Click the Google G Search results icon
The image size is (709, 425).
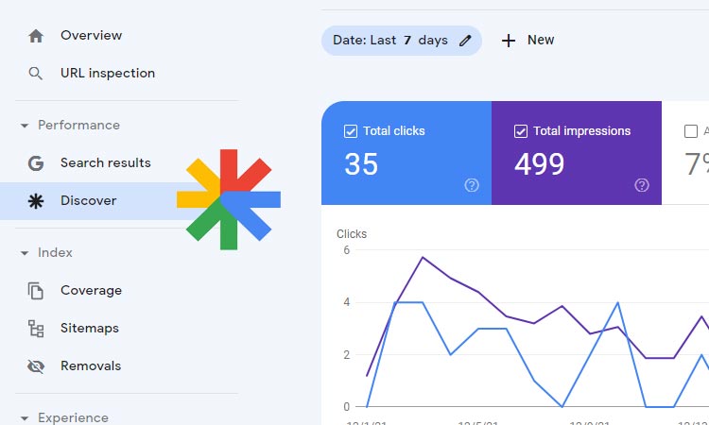pos(36,163)
